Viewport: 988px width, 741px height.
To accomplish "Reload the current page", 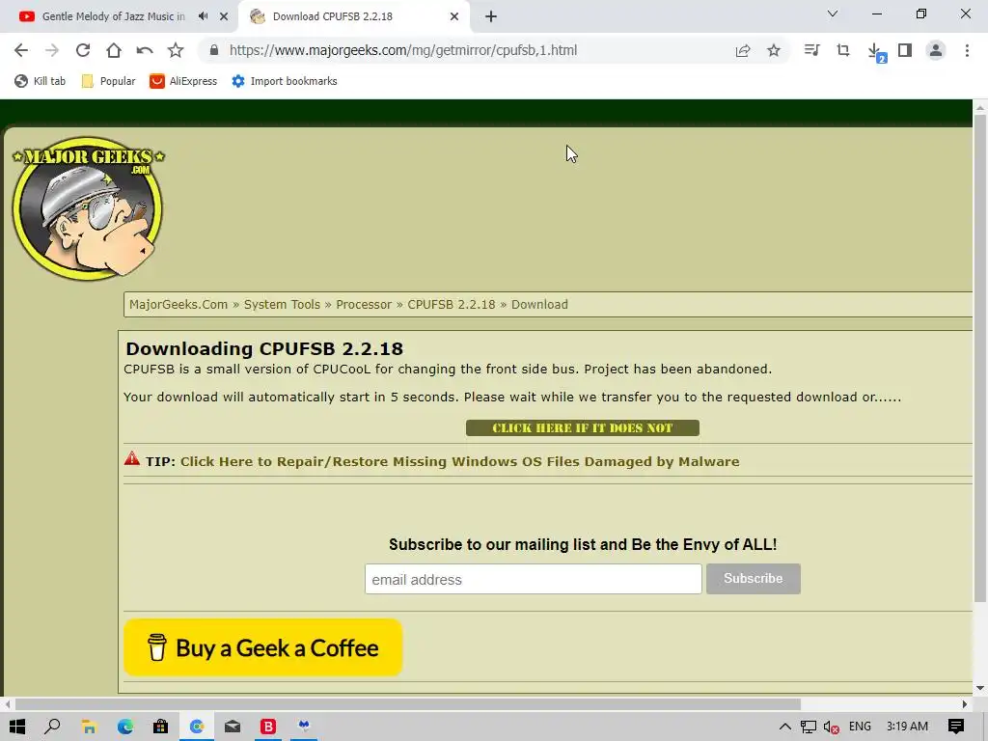I will pos(83,50).
